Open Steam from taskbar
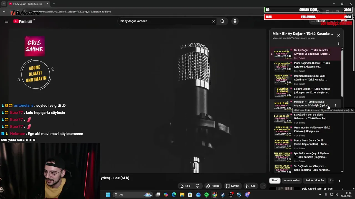Screen dimensions: 355x199 point(223,195)
